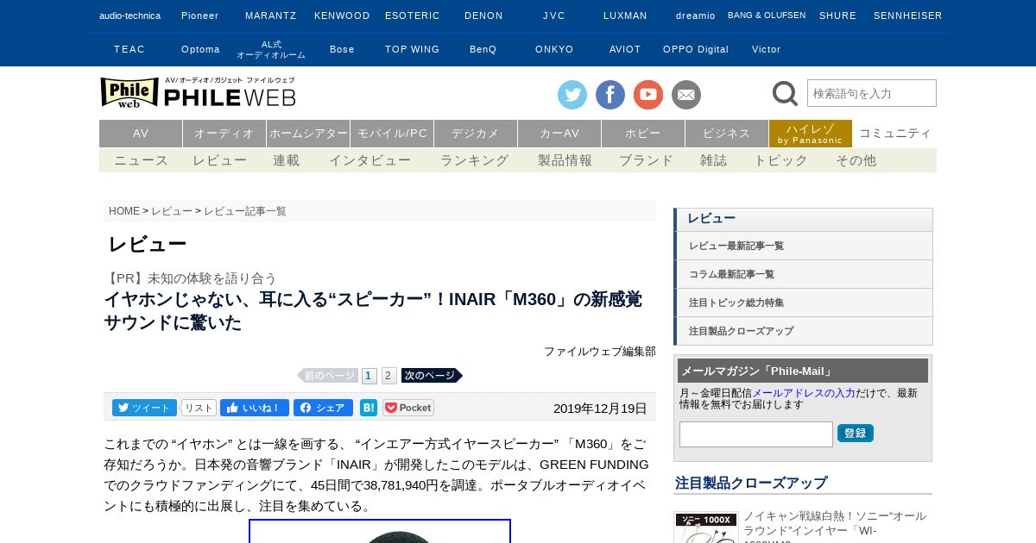Select インタビュー in the sub menu
Viewport: 1036px width, 543px height.
coord(370,160)
